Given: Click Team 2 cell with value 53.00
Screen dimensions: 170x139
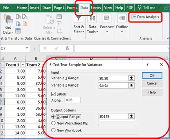Looking at the screenshot, I should [x=36, y=114].
